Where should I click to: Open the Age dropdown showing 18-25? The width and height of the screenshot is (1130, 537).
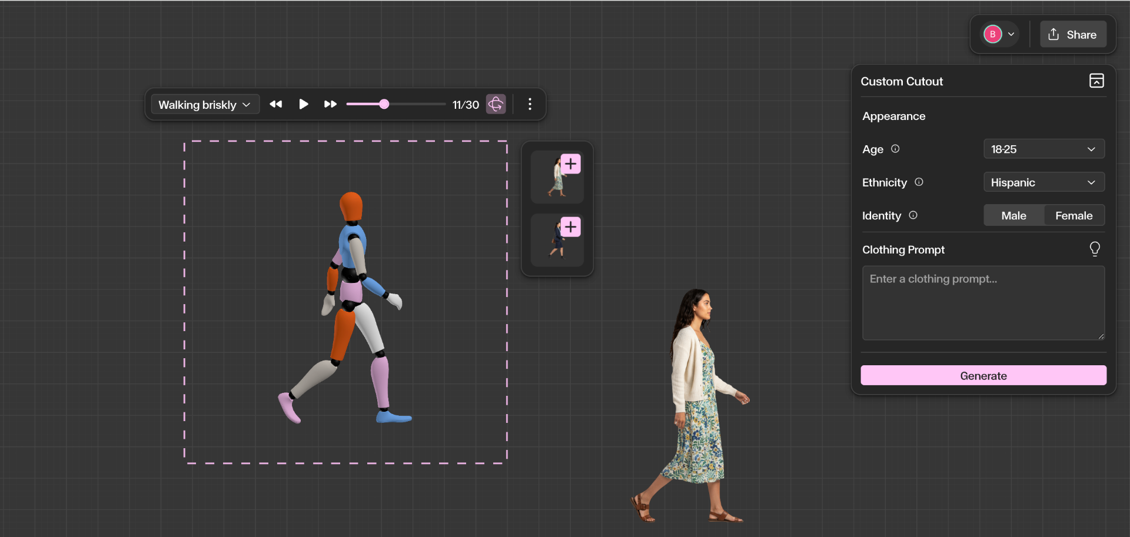click(x=1043, y=149)
